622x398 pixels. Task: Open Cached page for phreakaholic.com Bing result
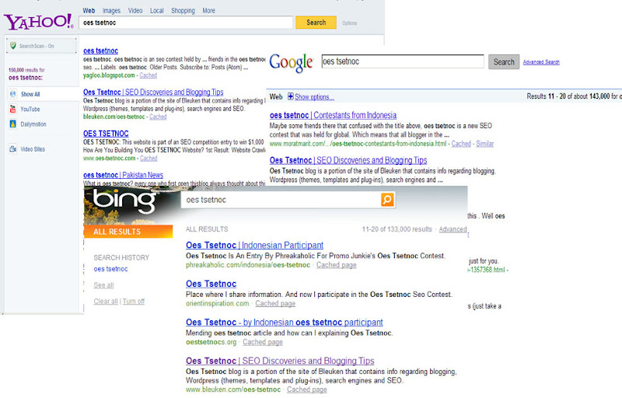tap(336, 265)
